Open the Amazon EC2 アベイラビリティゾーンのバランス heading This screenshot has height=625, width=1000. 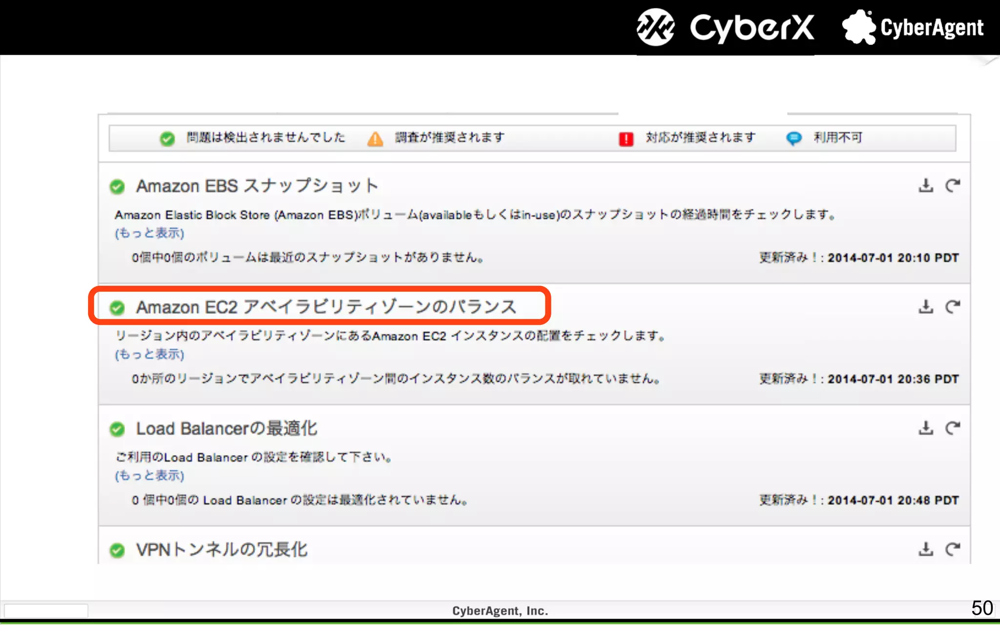click(x=326, y=307)
